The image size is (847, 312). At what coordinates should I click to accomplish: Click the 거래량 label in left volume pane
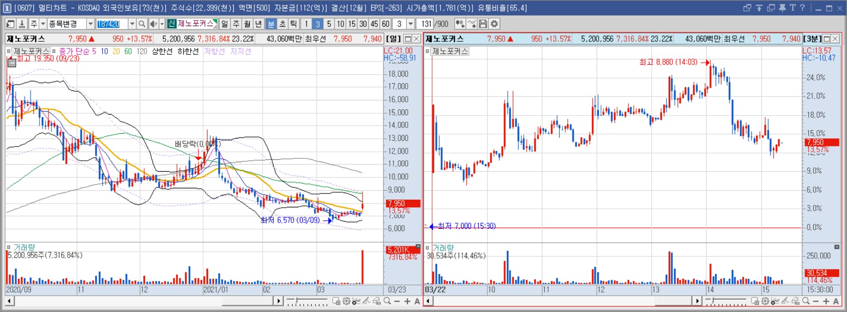(x=24, y=247)
